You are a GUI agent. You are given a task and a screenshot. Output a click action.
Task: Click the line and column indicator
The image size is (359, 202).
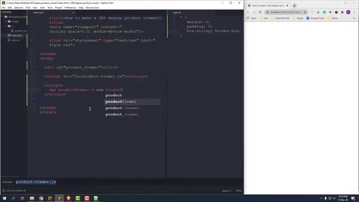16,191
